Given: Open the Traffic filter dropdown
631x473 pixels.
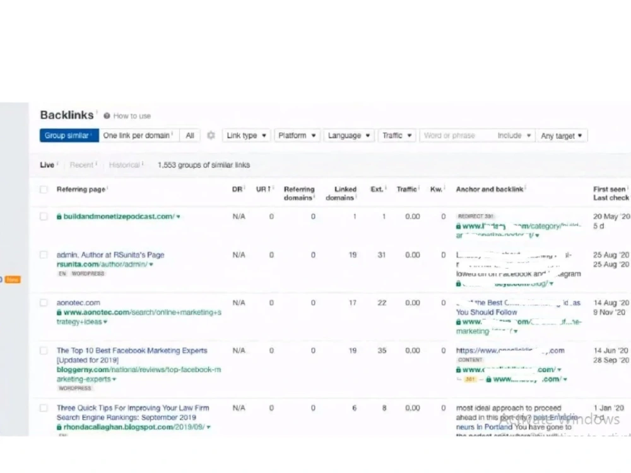Looking at the screenshot, I should [x=397, y=136].
